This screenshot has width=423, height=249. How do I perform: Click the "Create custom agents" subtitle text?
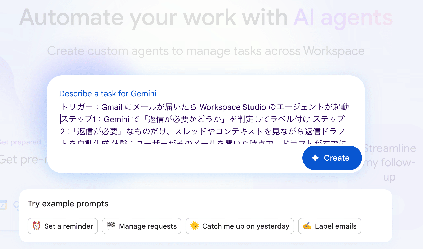206,51
